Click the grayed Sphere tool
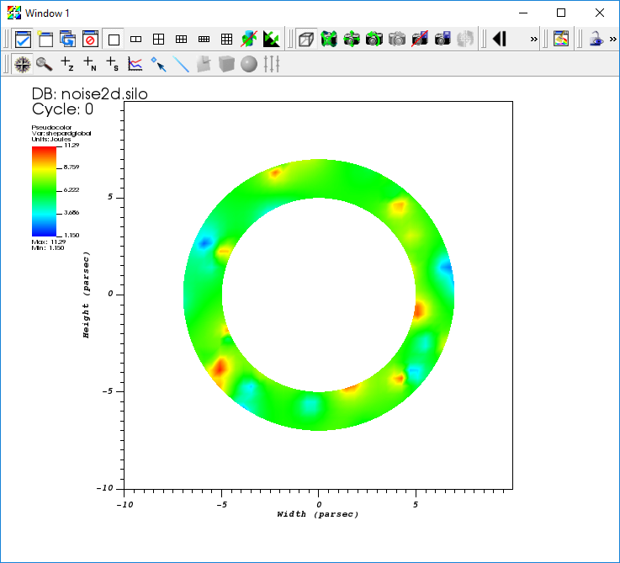The height and width of the screenshot is (563, 620). (249, 64)
